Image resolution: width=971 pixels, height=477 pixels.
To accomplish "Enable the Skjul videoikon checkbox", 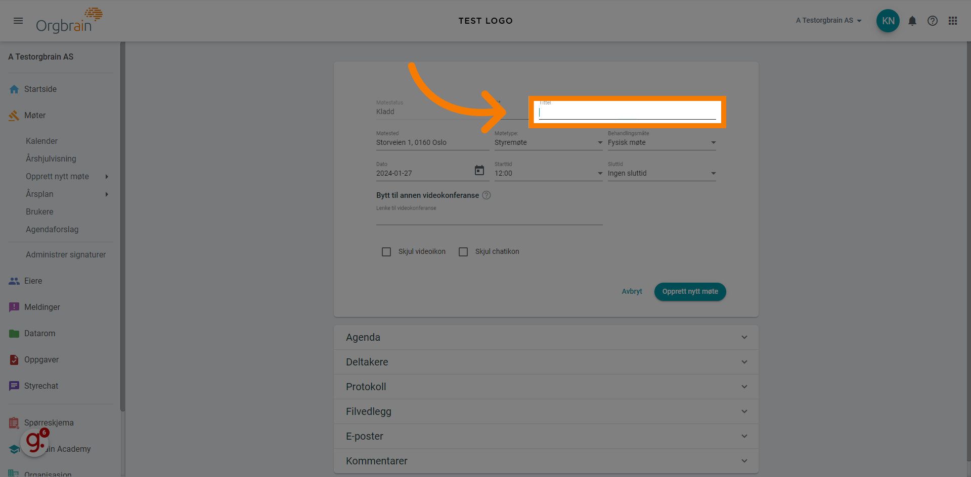I will (x=386, y=252).
